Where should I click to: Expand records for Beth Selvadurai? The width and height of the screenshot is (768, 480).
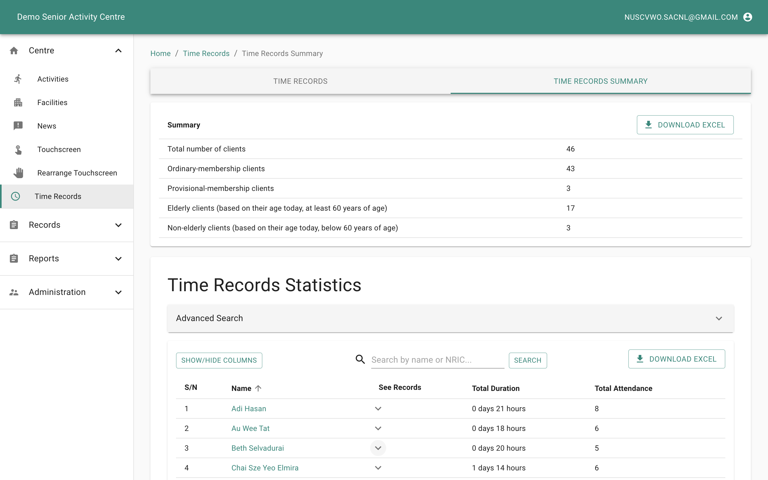pyautogui.click(x=378, y=448)
